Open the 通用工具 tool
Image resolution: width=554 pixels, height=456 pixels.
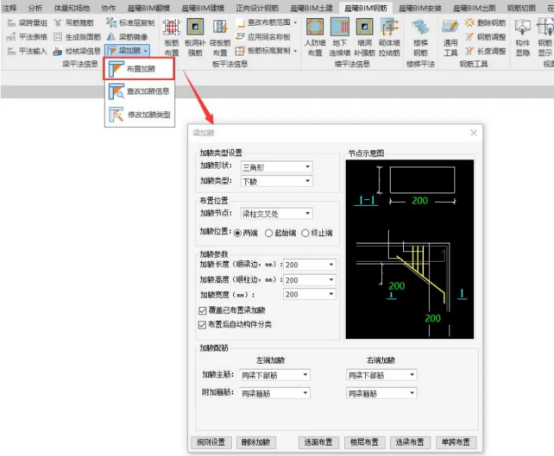coord(450,37)
